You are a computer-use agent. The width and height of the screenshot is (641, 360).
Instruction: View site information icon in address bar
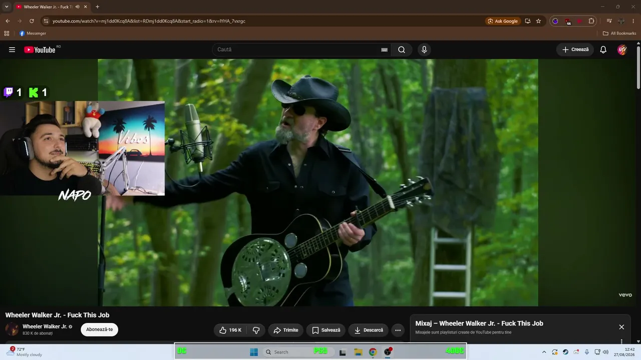point(46,21)
